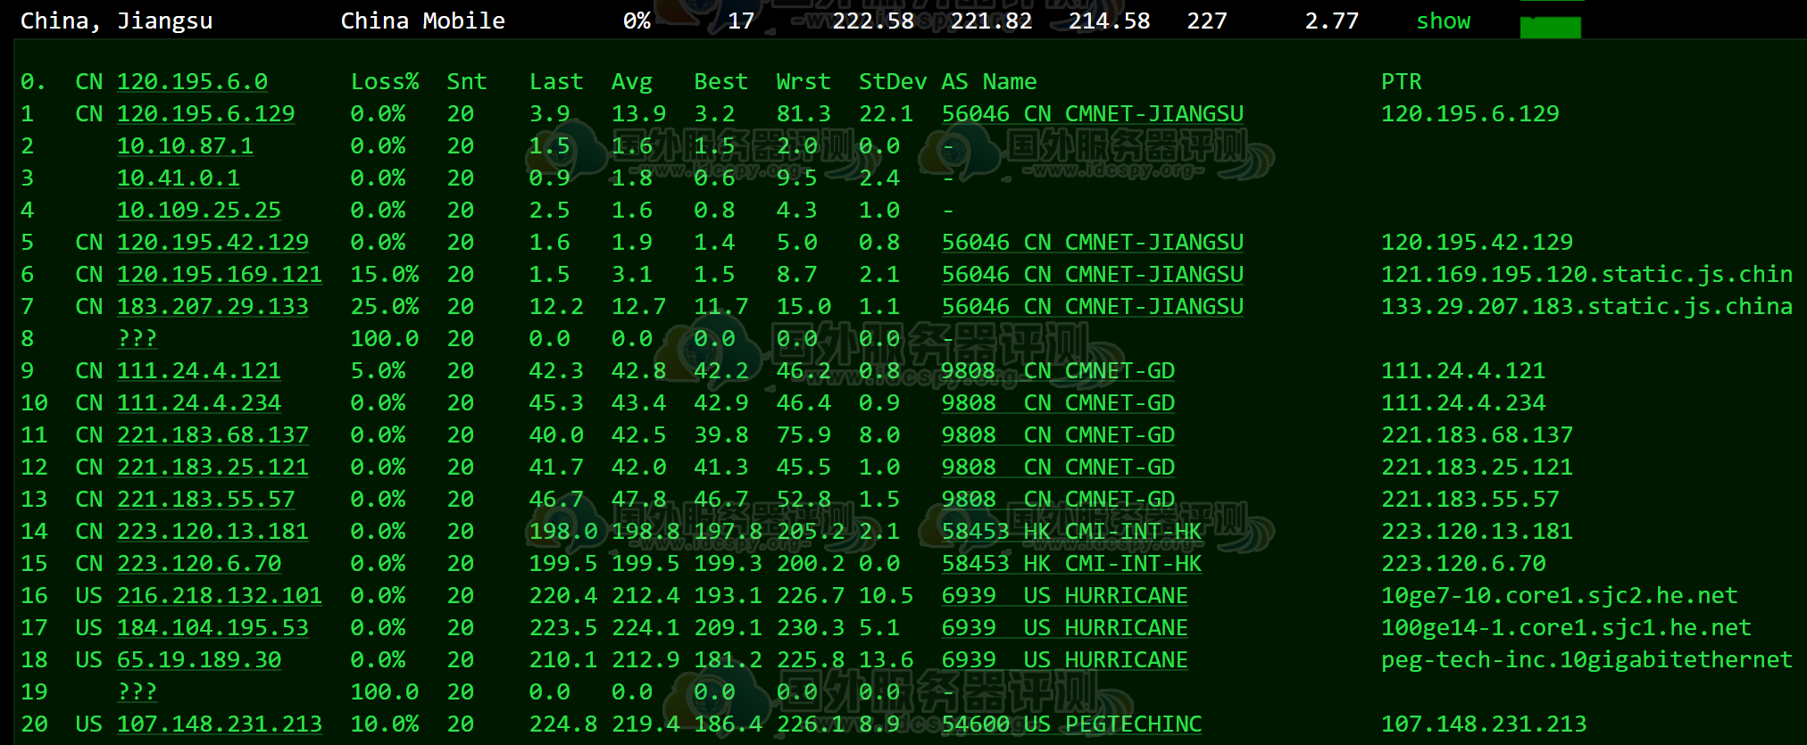Select PTR 10ge7-10.core1.sjc2.he.net
The width and height of the screenshot is (1807, 745).
pos(1560,595)
